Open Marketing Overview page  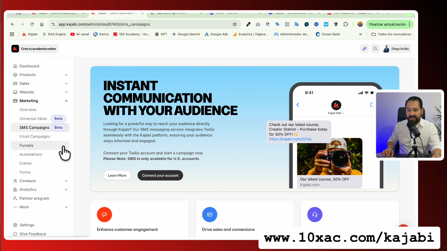(x=28, y=110)
